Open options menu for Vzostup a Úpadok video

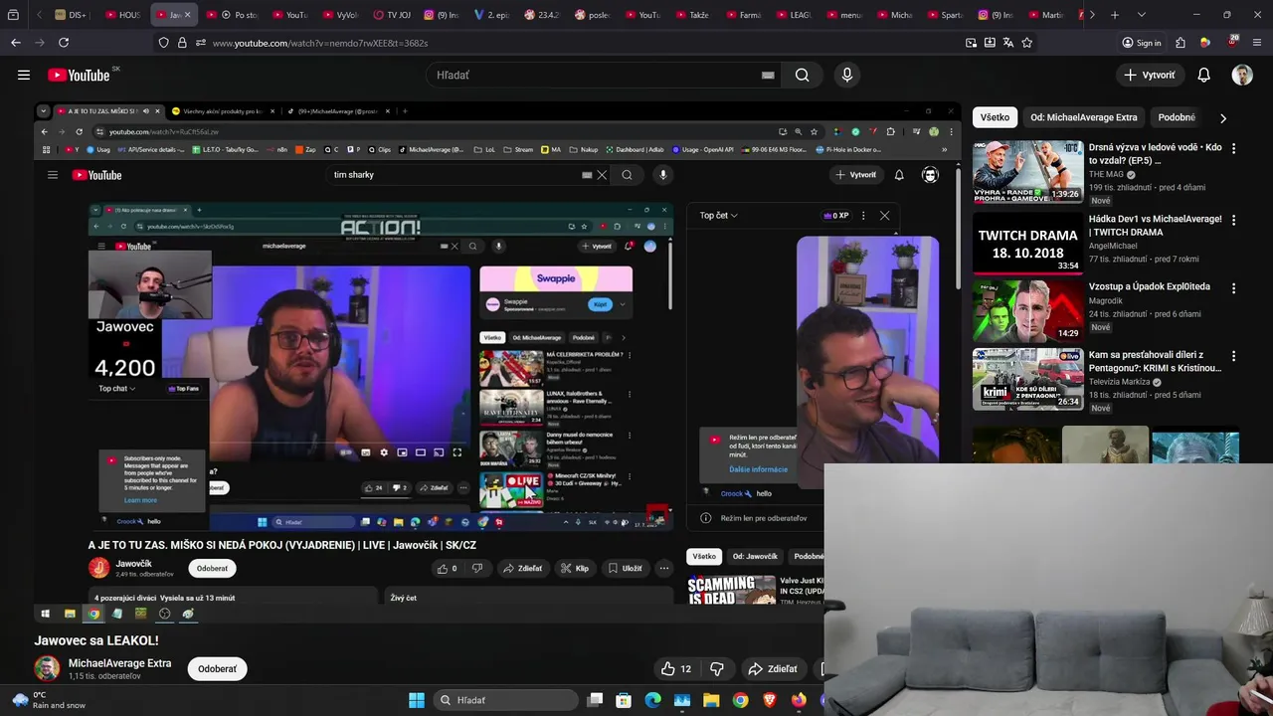[1233, 288]
